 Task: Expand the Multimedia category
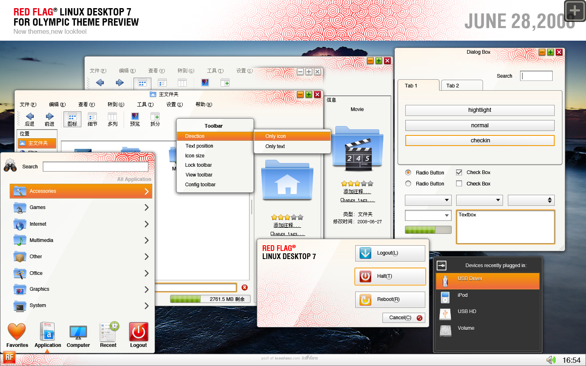81,240
